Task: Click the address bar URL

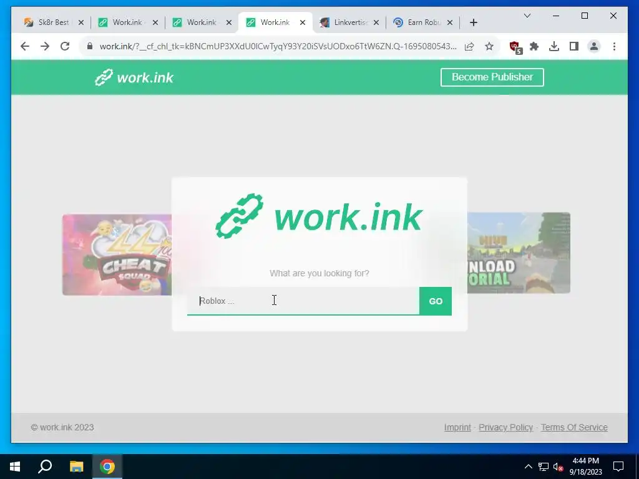Action: [x=278, y=46]
